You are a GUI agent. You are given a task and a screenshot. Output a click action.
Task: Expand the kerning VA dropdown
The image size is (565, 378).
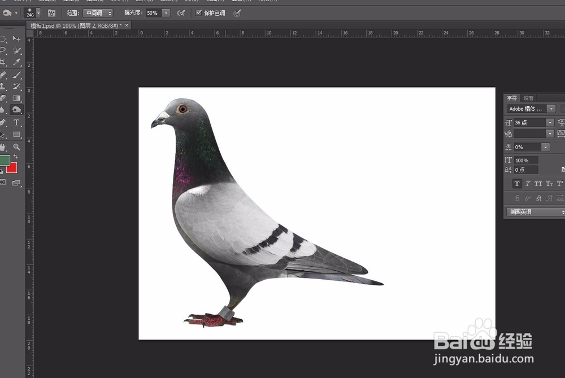(x=550, y=134)
